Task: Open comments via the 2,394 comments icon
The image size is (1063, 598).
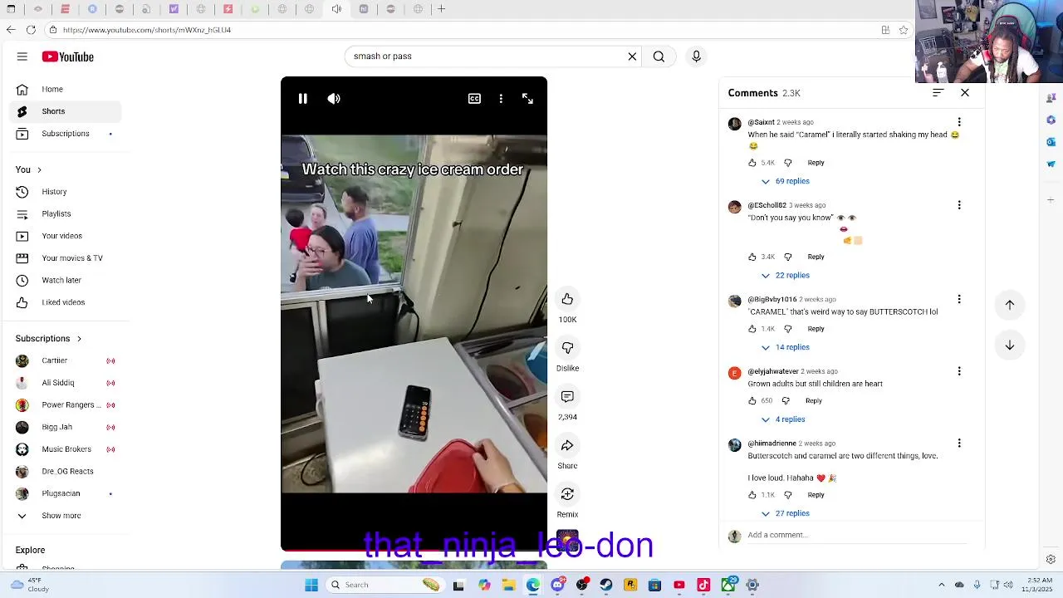Action: 567,397
